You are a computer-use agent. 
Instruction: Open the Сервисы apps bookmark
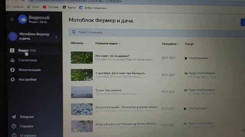click(15, 7)
